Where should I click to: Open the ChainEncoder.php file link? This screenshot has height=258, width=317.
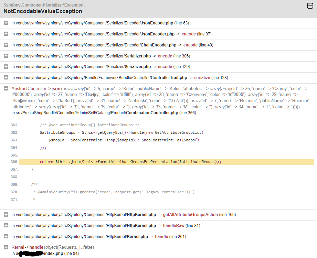tap(158, 45)
